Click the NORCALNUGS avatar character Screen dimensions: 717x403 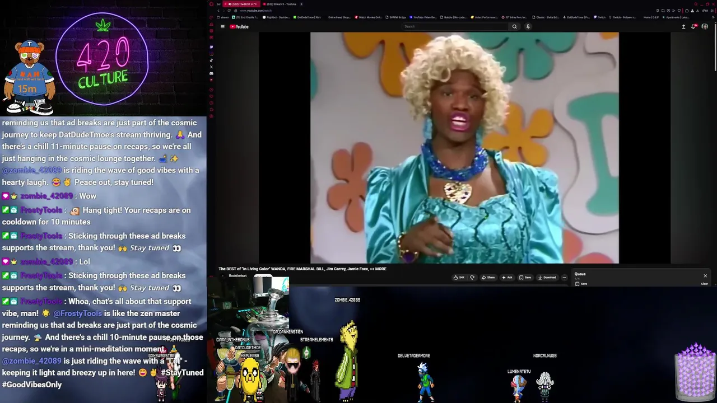coord(545,386)
